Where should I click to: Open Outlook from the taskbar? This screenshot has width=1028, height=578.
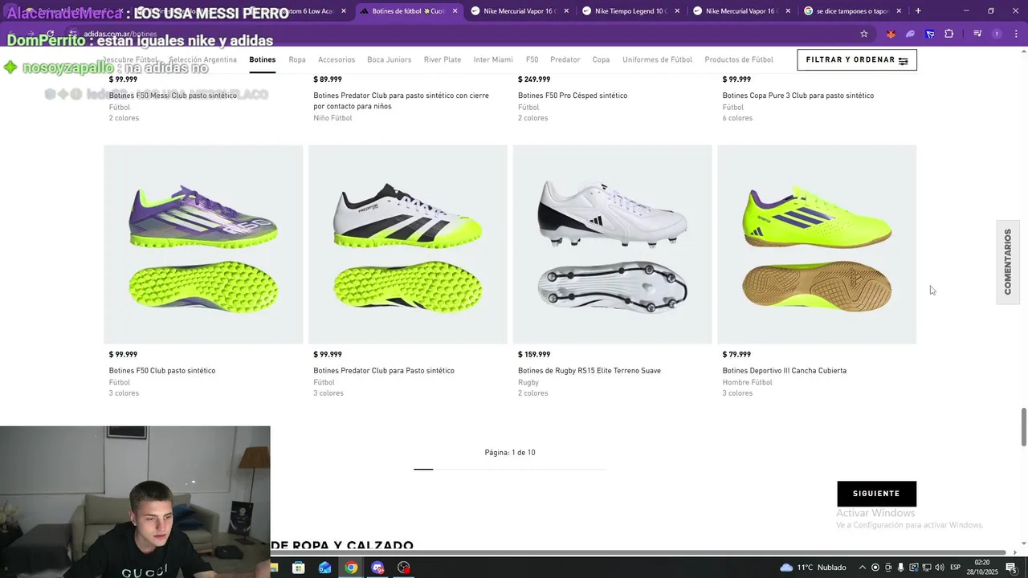pyautogui.click(x=324, y=568)
